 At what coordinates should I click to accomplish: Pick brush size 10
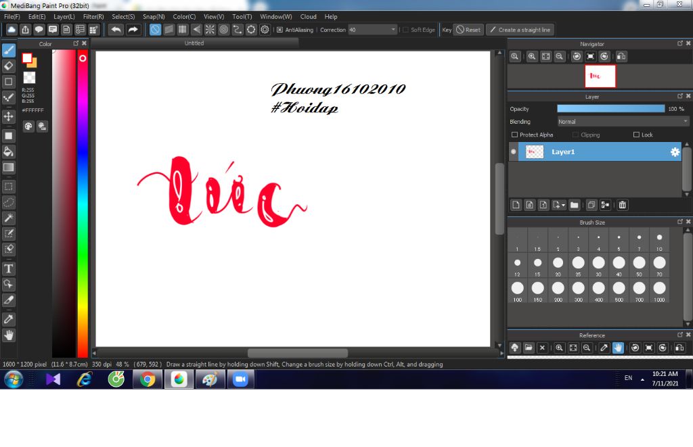point(659,241)
